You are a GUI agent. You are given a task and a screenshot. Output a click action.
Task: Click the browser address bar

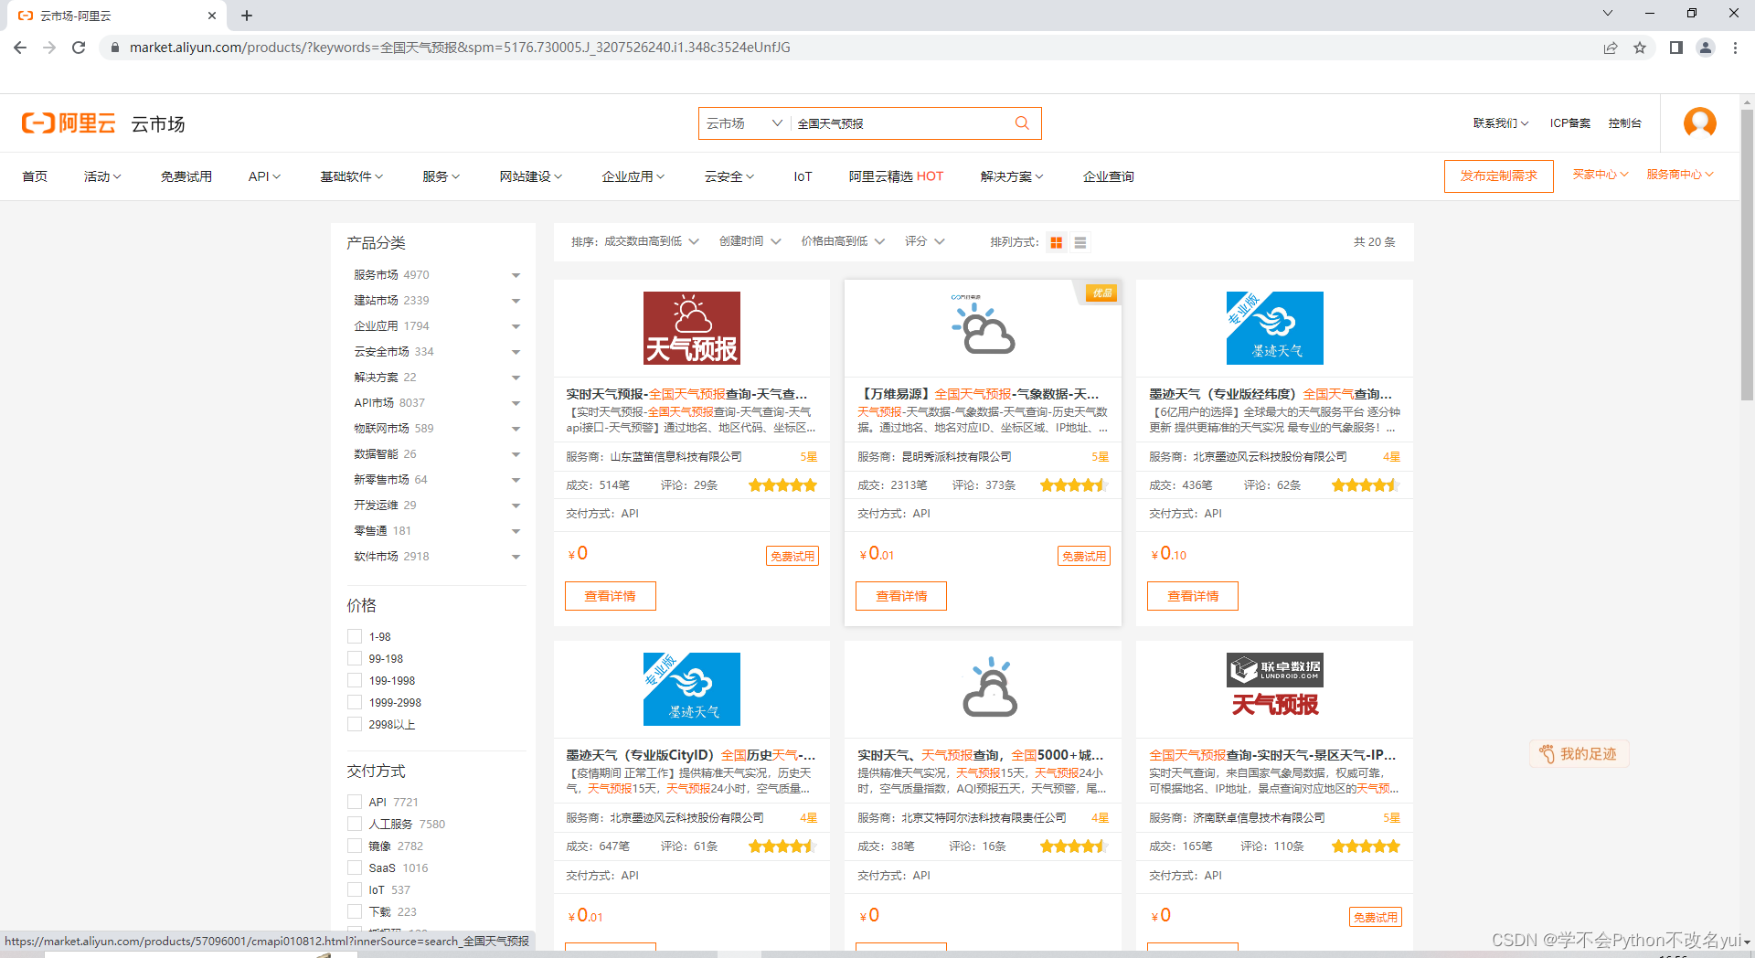850,48
